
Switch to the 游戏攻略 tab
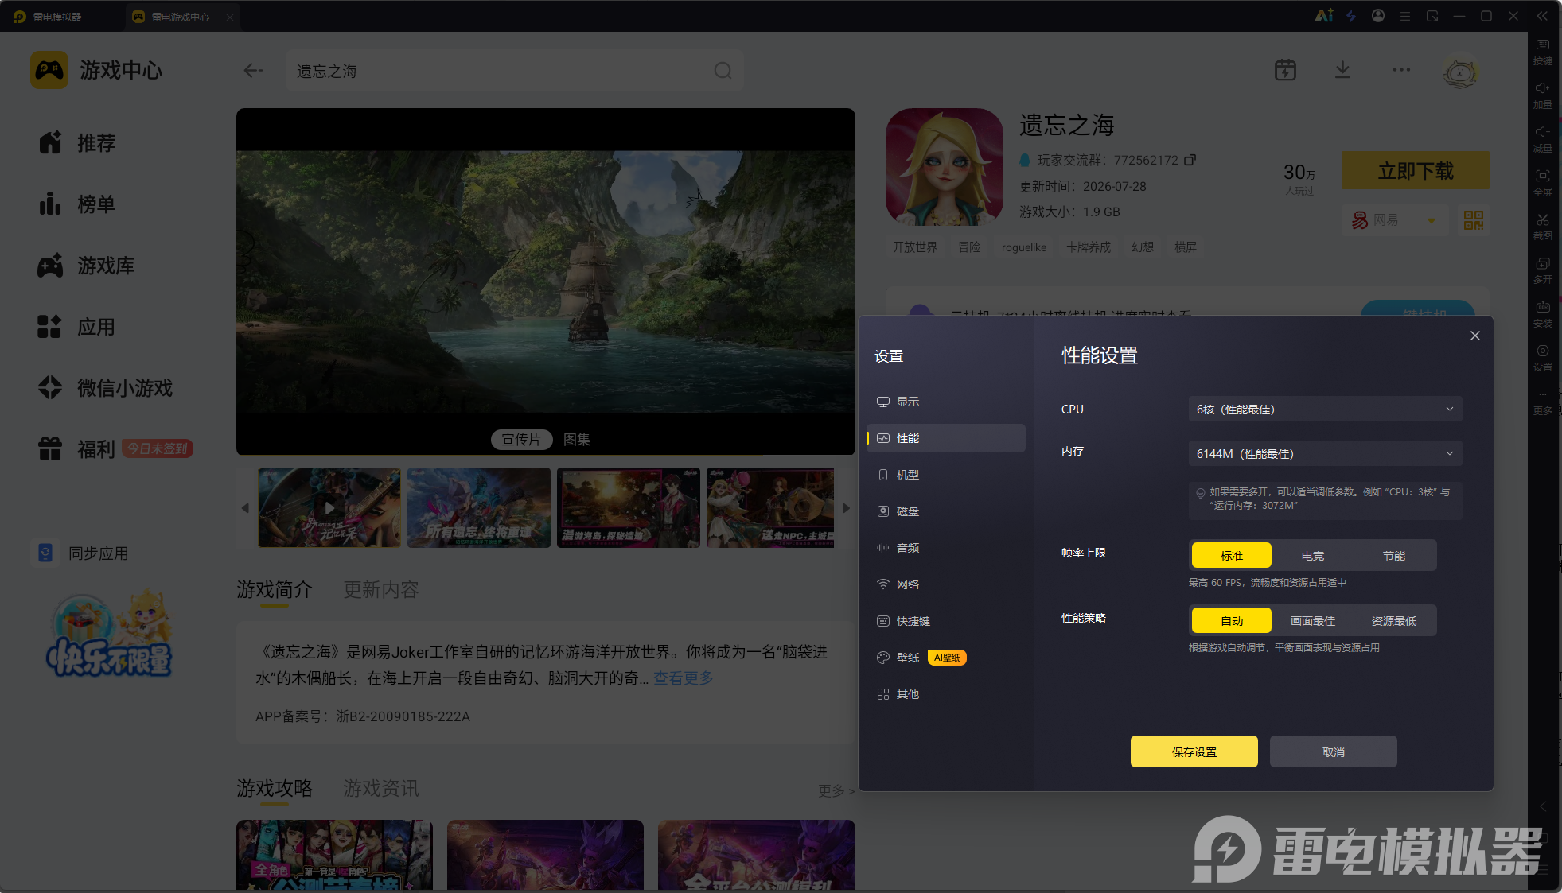pos(275,788)
